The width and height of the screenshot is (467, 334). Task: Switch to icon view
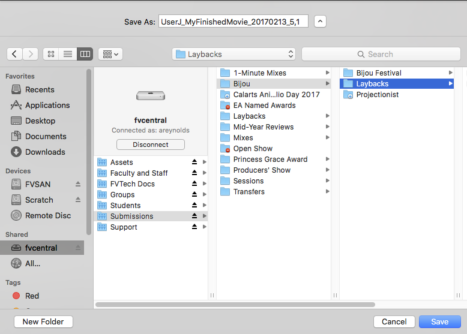[x=51, y=54]
